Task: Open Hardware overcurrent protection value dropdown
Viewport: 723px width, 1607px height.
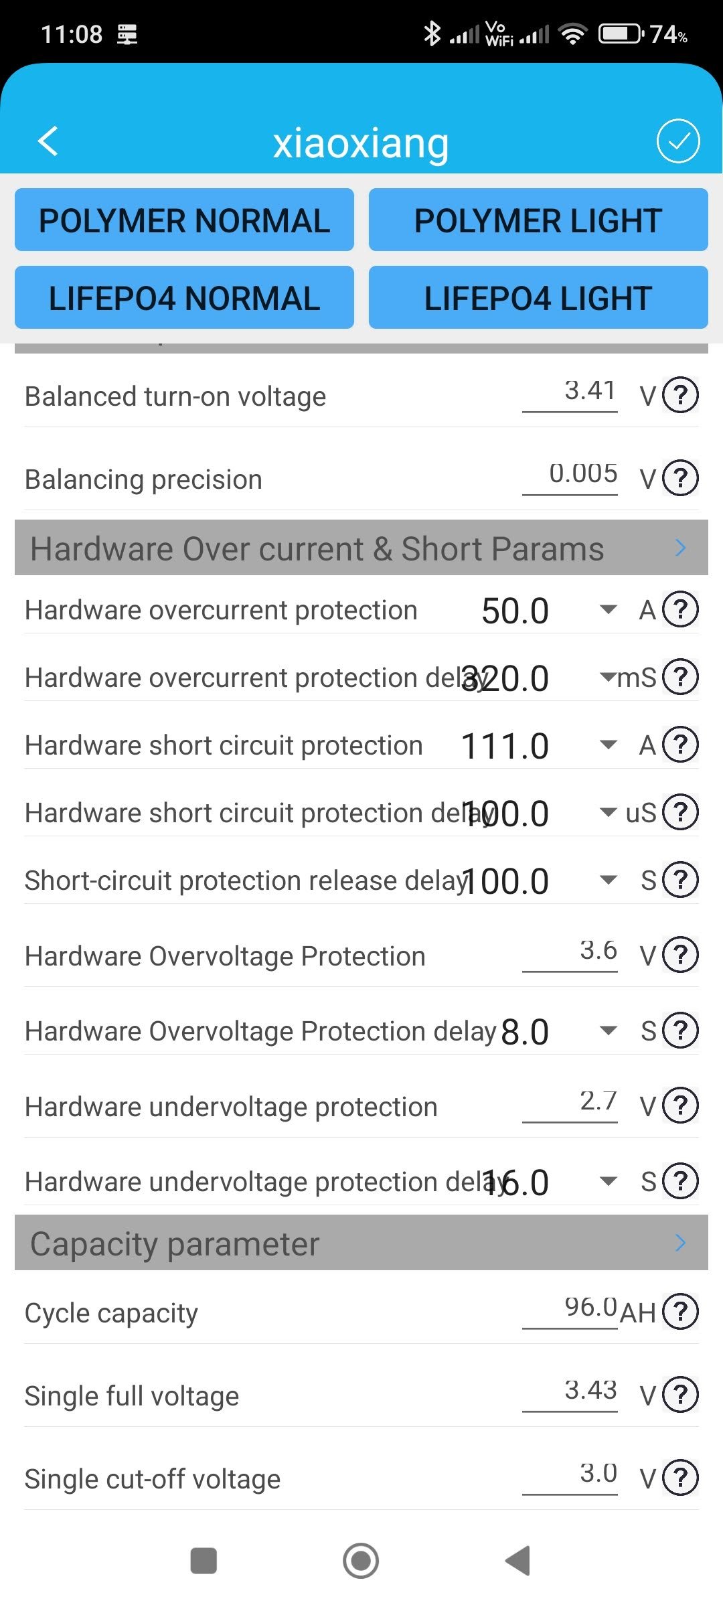Action: [x=608, y=610]
